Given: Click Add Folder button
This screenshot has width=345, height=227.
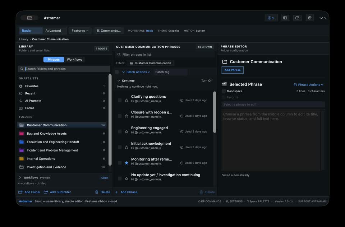Looking at the screenshot, I should [x=29, y=192].
